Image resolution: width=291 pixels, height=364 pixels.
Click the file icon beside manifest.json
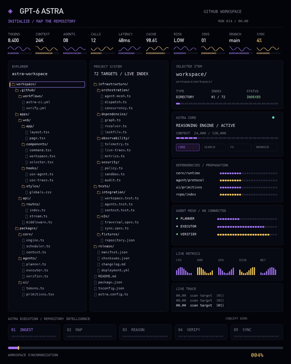(x=99, y=252)
